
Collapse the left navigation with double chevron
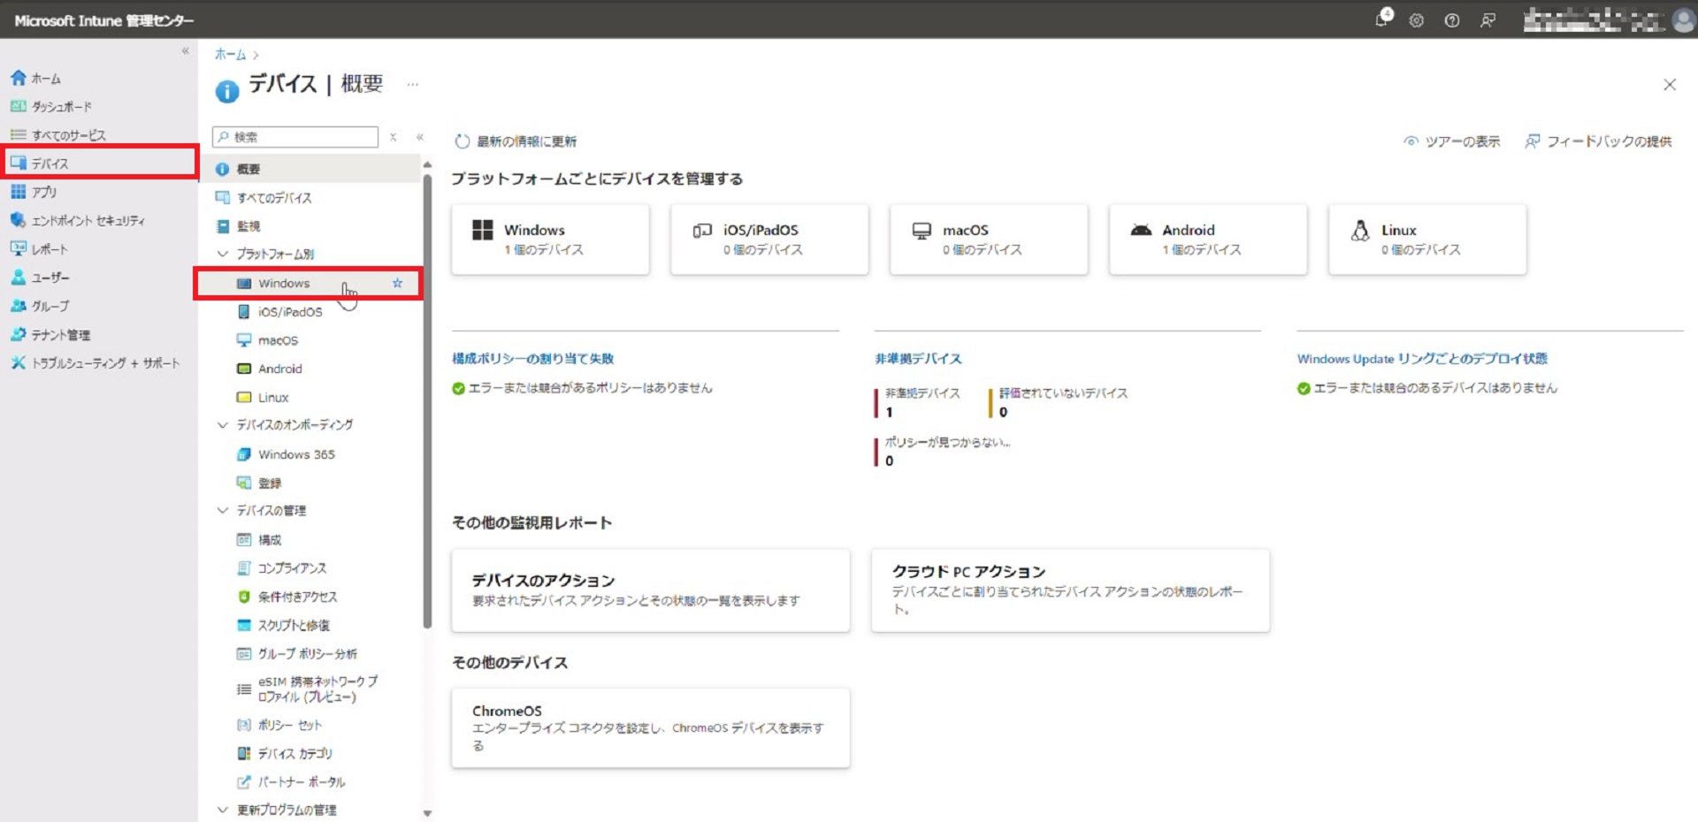[x=185, y=50]
